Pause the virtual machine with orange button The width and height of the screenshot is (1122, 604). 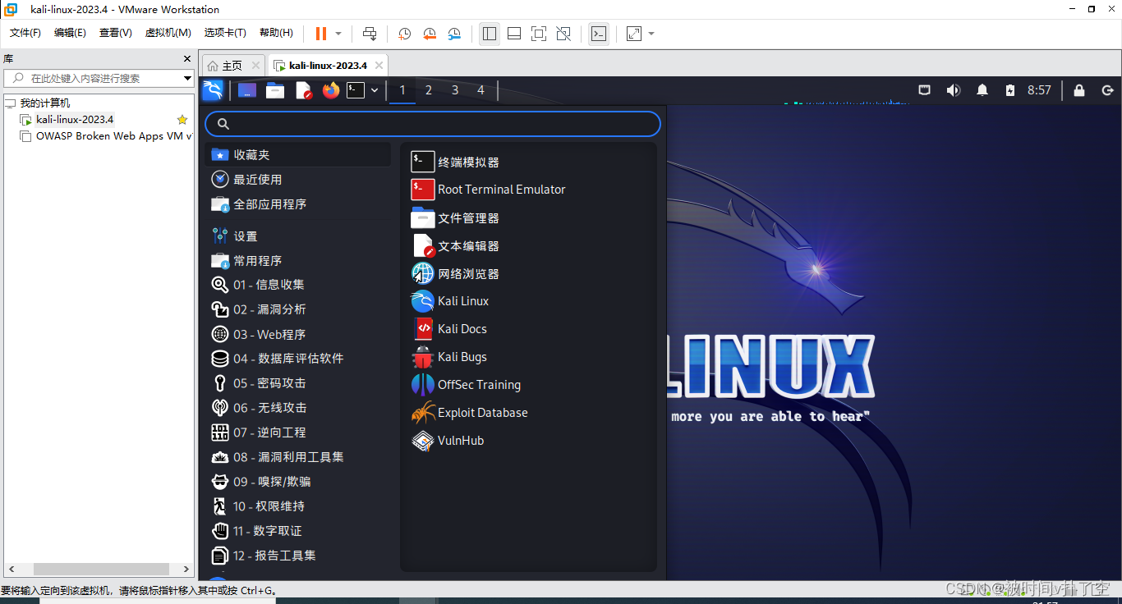point(320,34)
